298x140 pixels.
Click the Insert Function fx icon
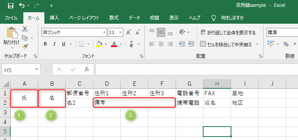point(87,70)
